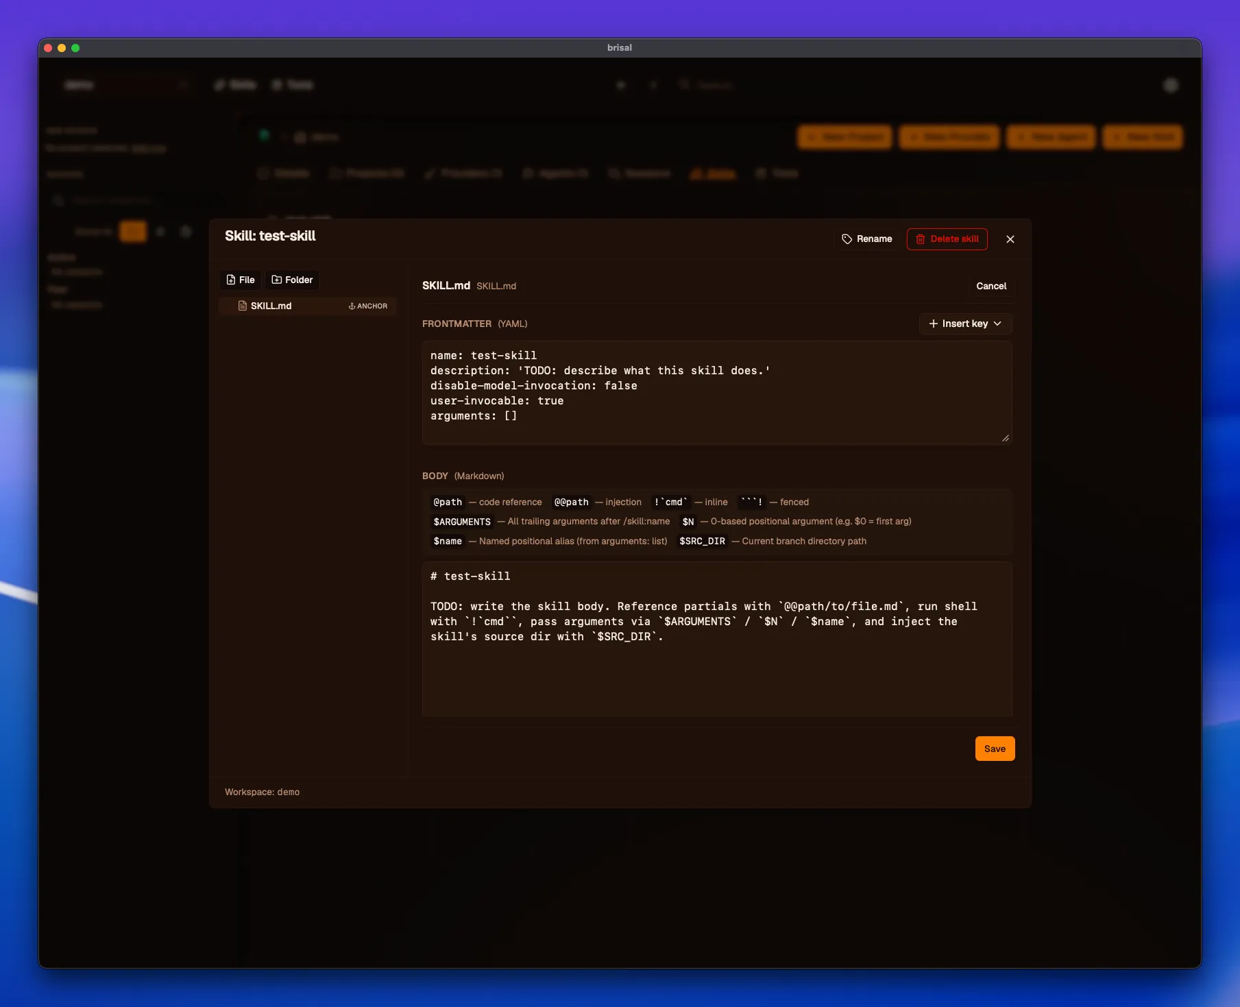Click the Rename button with tag icon
The width and height of the screenshot is (1240, 1007).
tap(866, 239)
